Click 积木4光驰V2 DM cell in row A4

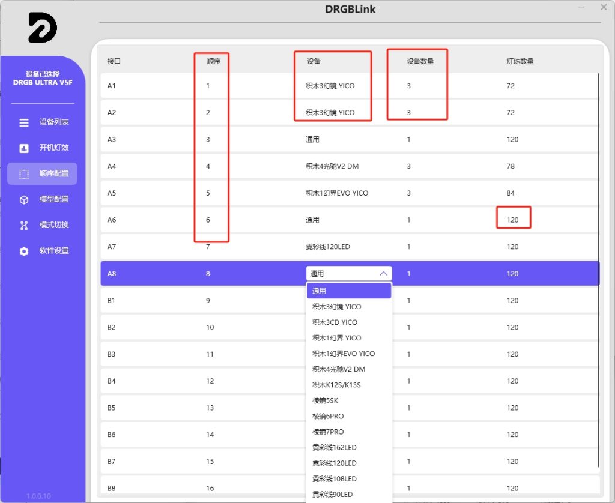click(332, 166)
